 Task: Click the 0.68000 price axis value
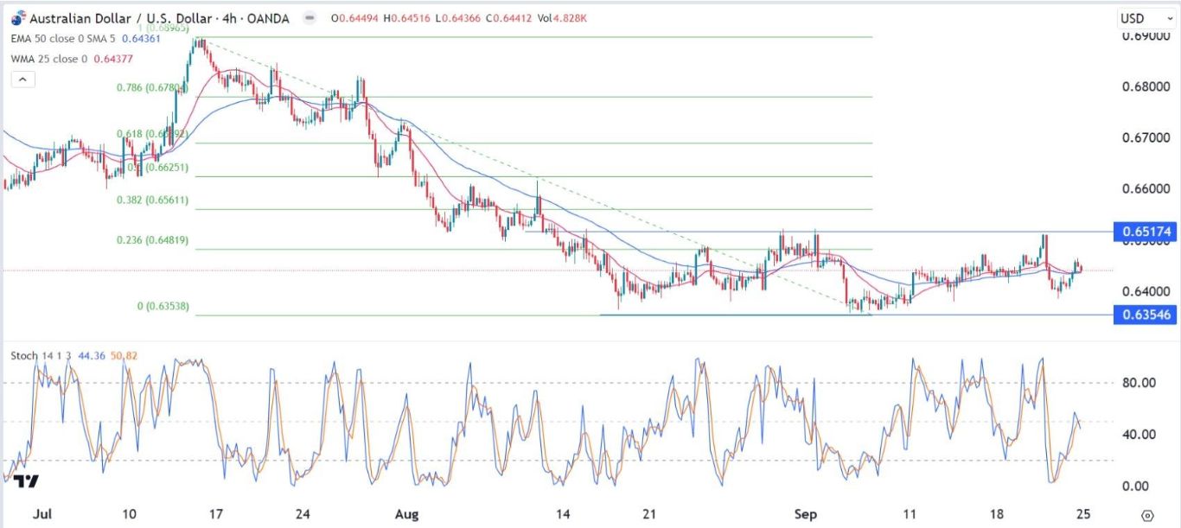1146,86
